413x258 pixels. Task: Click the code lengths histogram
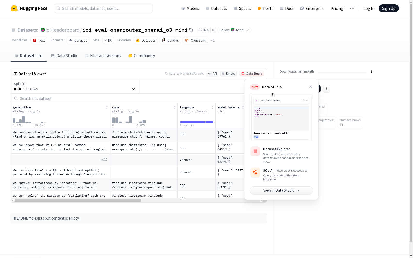(129, 119)
